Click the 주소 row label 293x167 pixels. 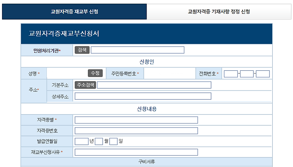click(33, 90)
